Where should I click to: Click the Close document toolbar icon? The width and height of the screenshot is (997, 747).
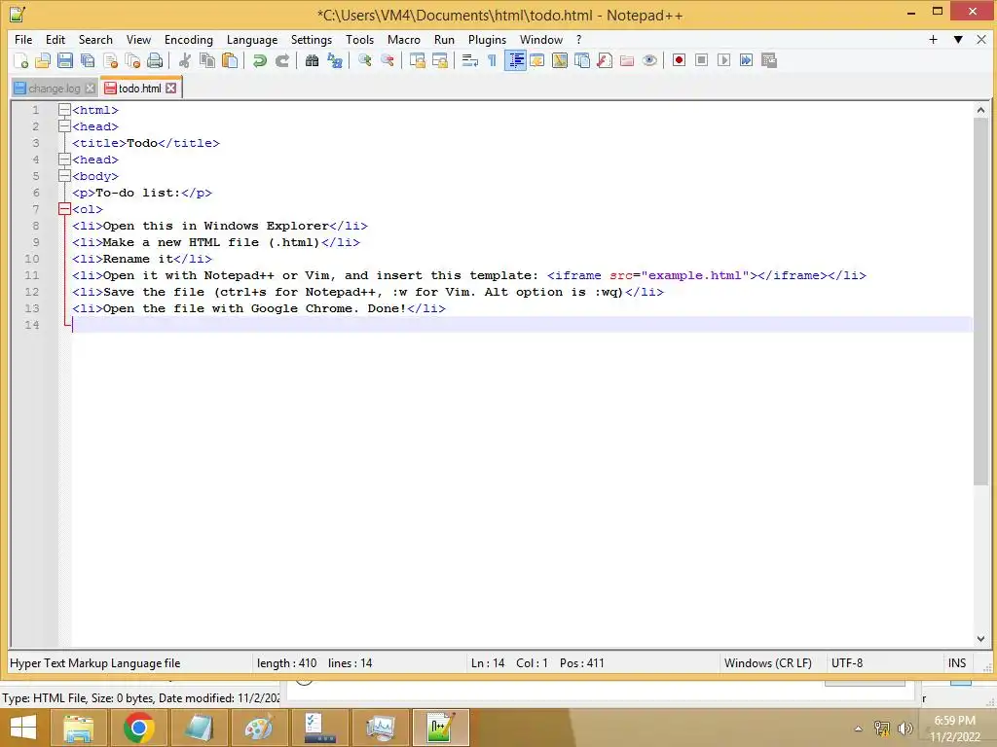[x=110, y=60]
